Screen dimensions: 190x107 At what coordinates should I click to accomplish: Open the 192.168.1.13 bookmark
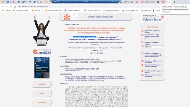[38, 11]
